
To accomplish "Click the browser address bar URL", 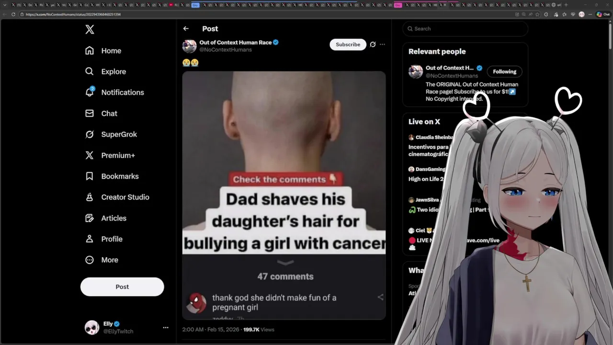I will pyautogui.click(x=73, y=14).
